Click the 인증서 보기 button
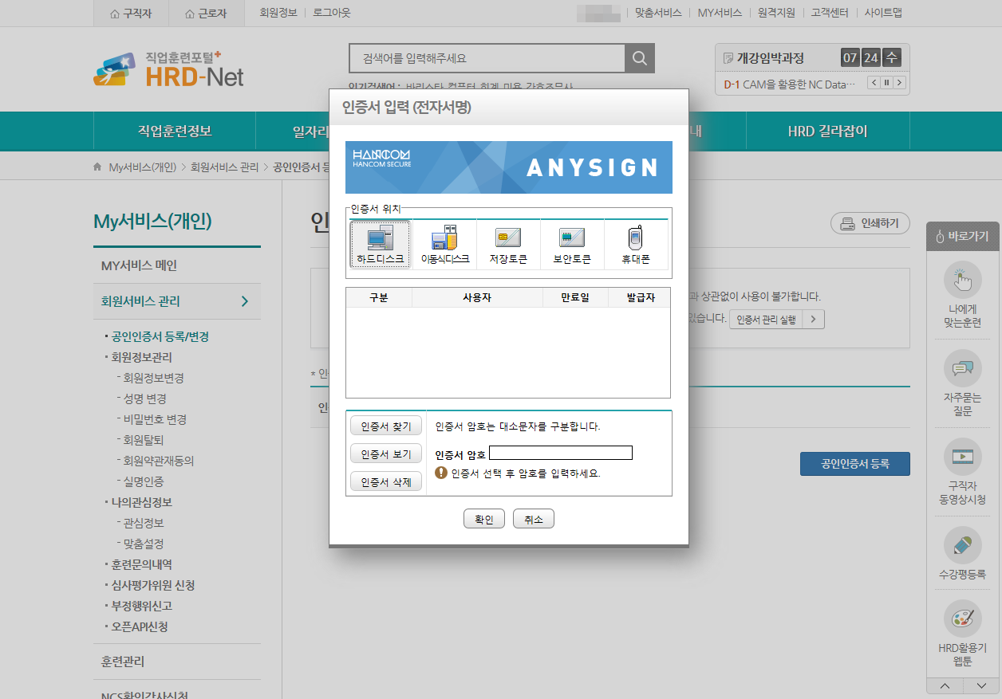 (x=386, y=454)
